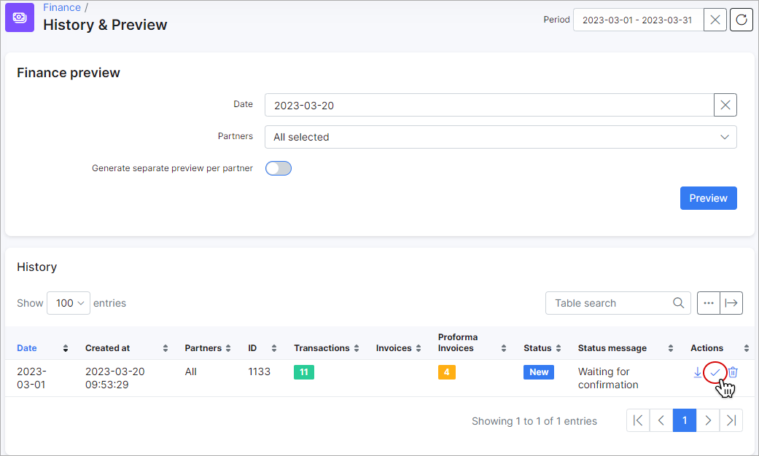Click the search magnifier in Table search
The height and width of the screenshot is (456, 759).
[678, 303]
